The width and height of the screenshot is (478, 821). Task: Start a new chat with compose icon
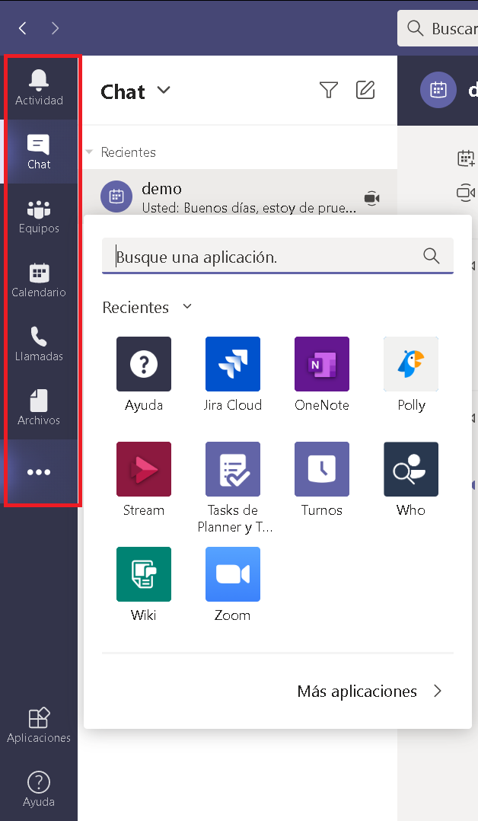tap(365, 90)
